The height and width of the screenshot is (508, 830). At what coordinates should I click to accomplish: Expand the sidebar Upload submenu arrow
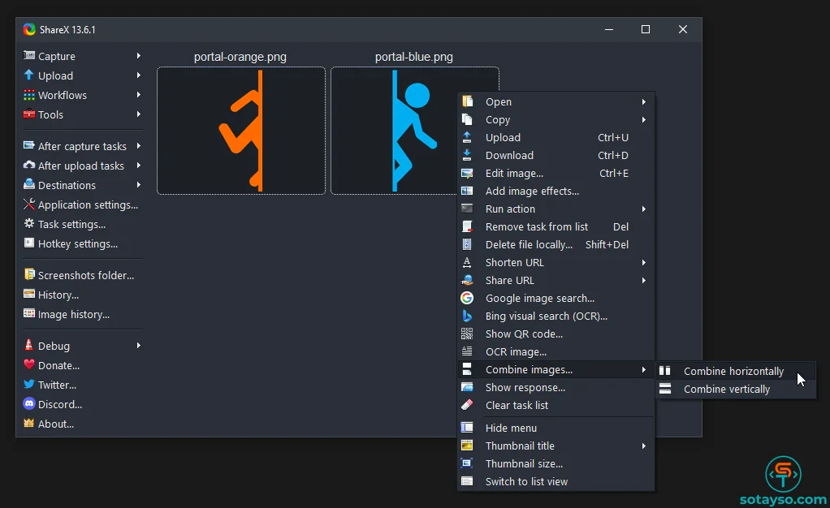(139, 75)
